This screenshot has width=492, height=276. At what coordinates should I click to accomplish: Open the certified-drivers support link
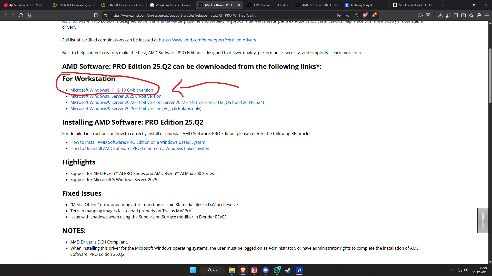point(207,40)
